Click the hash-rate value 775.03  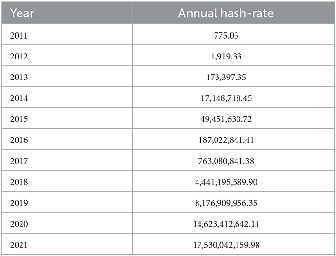click(x=226, y=35)
